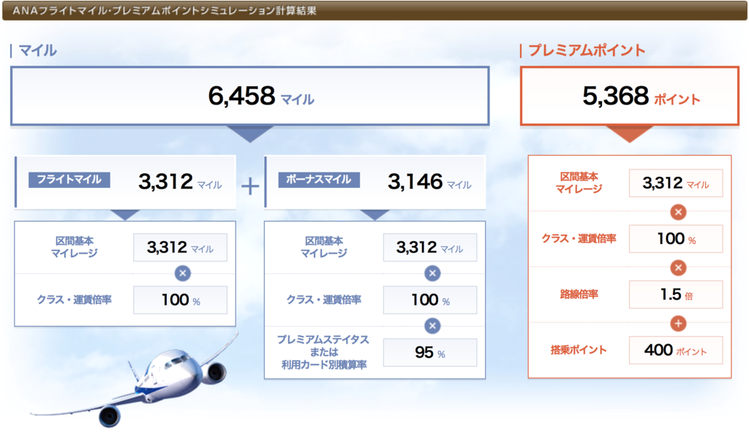Screen dimensions: 749x440
Task: Click the orange multiply icon above 路線倍率
Action: (678, 268)
